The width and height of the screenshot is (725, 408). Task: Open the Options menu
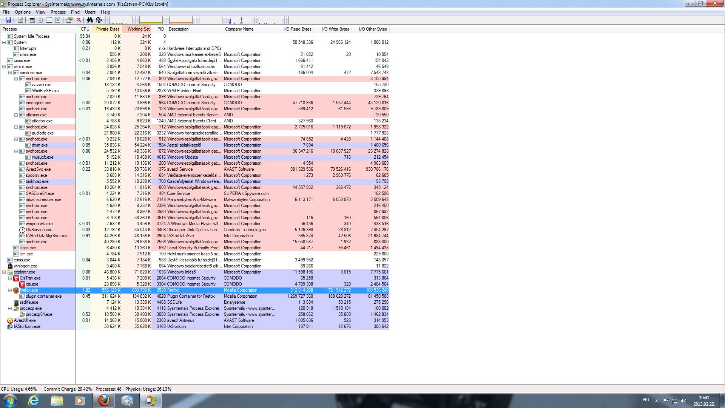[x=23, y=12]
